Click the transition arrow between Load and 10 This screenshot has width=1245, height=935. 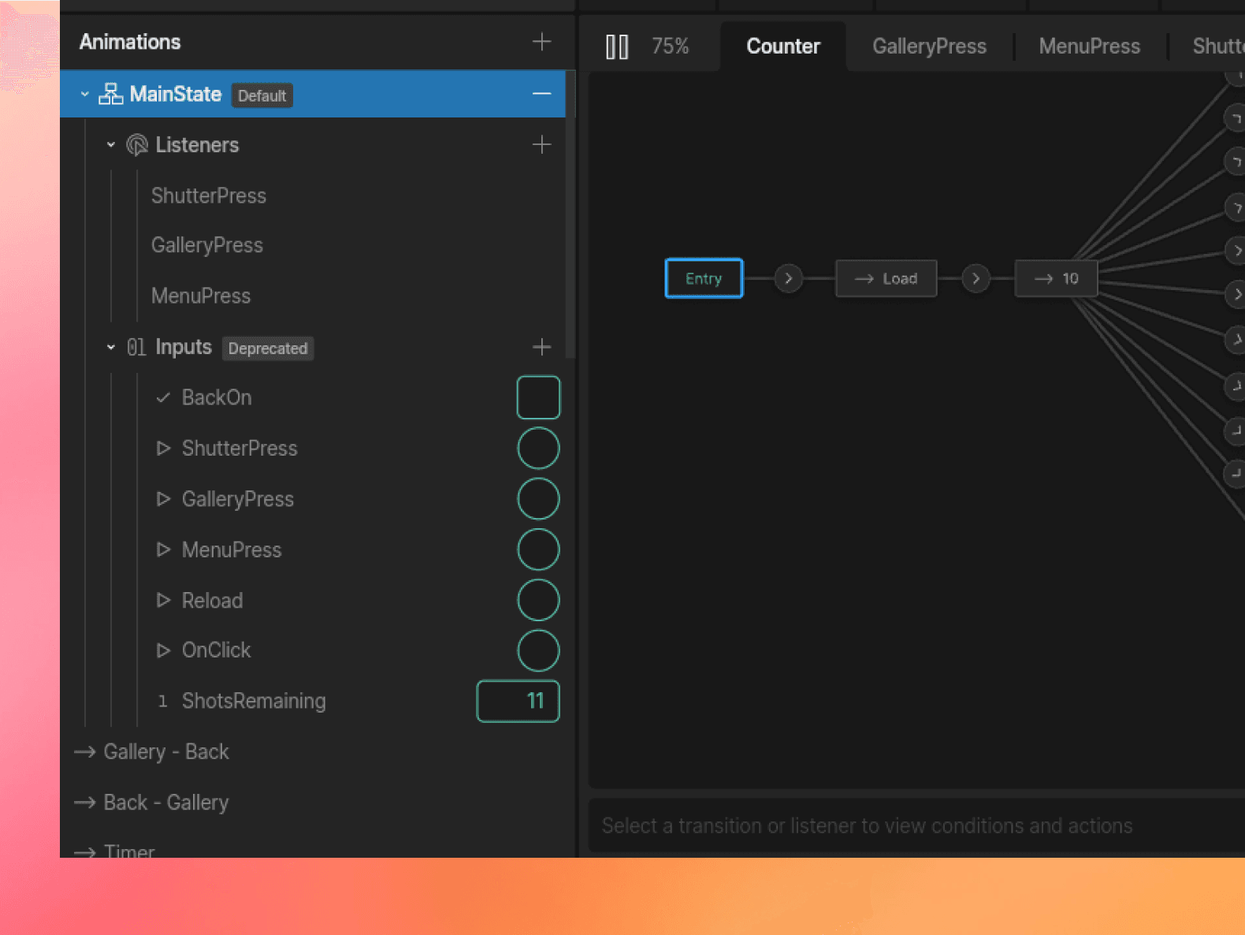pos(976,278)
